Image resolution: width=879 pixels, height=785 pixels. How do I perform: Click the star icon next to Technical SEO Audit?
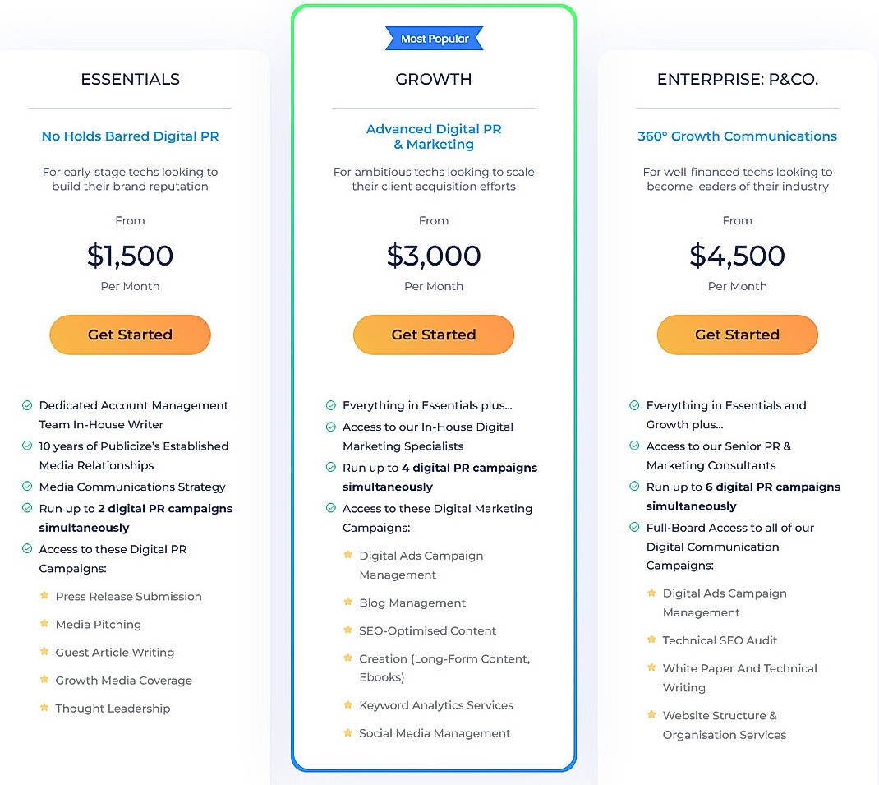(x=651, y=640)
